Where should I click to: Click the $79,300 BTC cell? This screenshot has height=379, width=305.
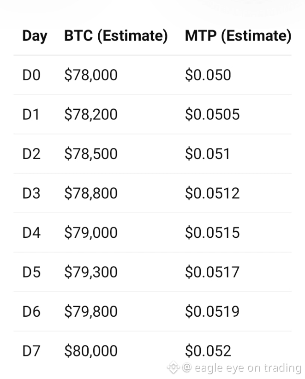point(91,272)
